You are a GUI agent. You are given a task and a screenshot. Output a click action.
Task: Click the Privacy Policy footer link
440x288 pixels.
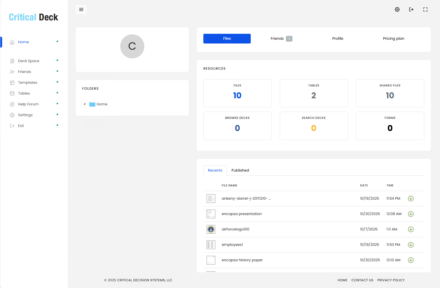coord(391,280)
